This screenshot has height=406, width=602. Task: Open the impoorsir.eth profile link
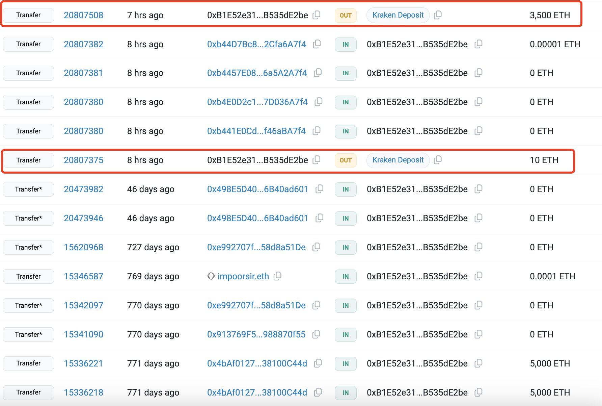click(243, 276)
